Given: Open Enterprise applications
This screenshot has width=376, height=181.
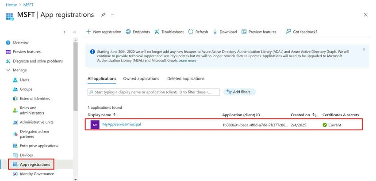Looking at the screenshot, I should [x=39, y=146].
